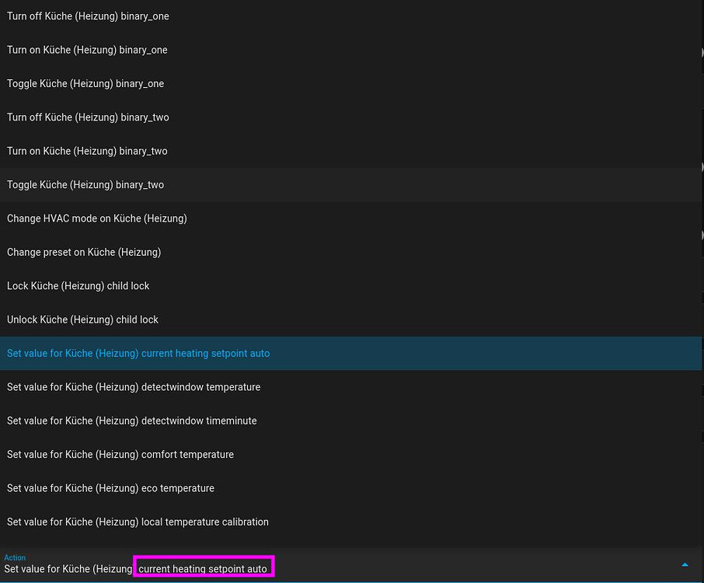The image size is (704, 583).
Task: Click inside the Action input field
Action: click(x=350, y=568)
